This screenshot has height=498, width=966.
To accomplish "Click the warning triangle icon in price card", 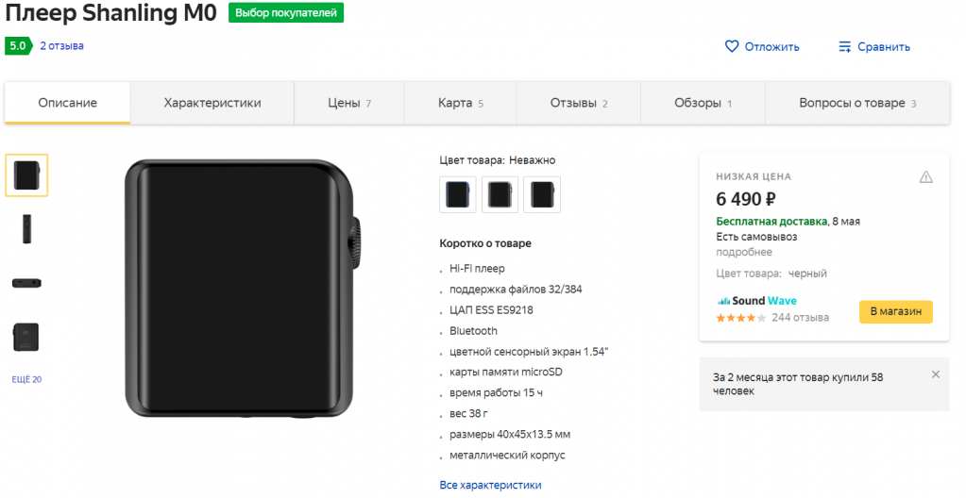I will (926, 176).
